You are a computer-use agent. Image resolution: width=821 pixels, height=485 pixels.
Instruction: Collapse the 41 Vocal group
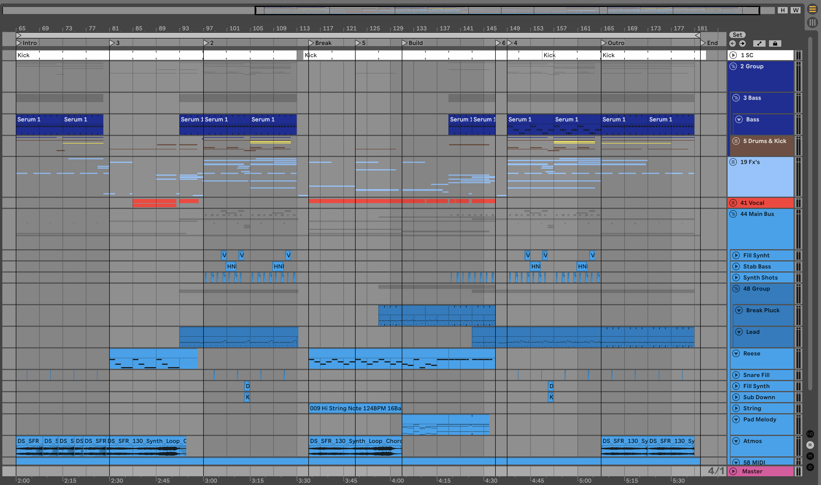733,203
